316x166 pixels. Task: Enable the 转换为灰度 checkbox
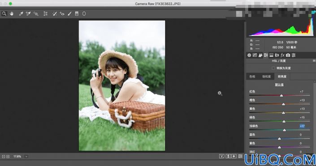[273, 68]
